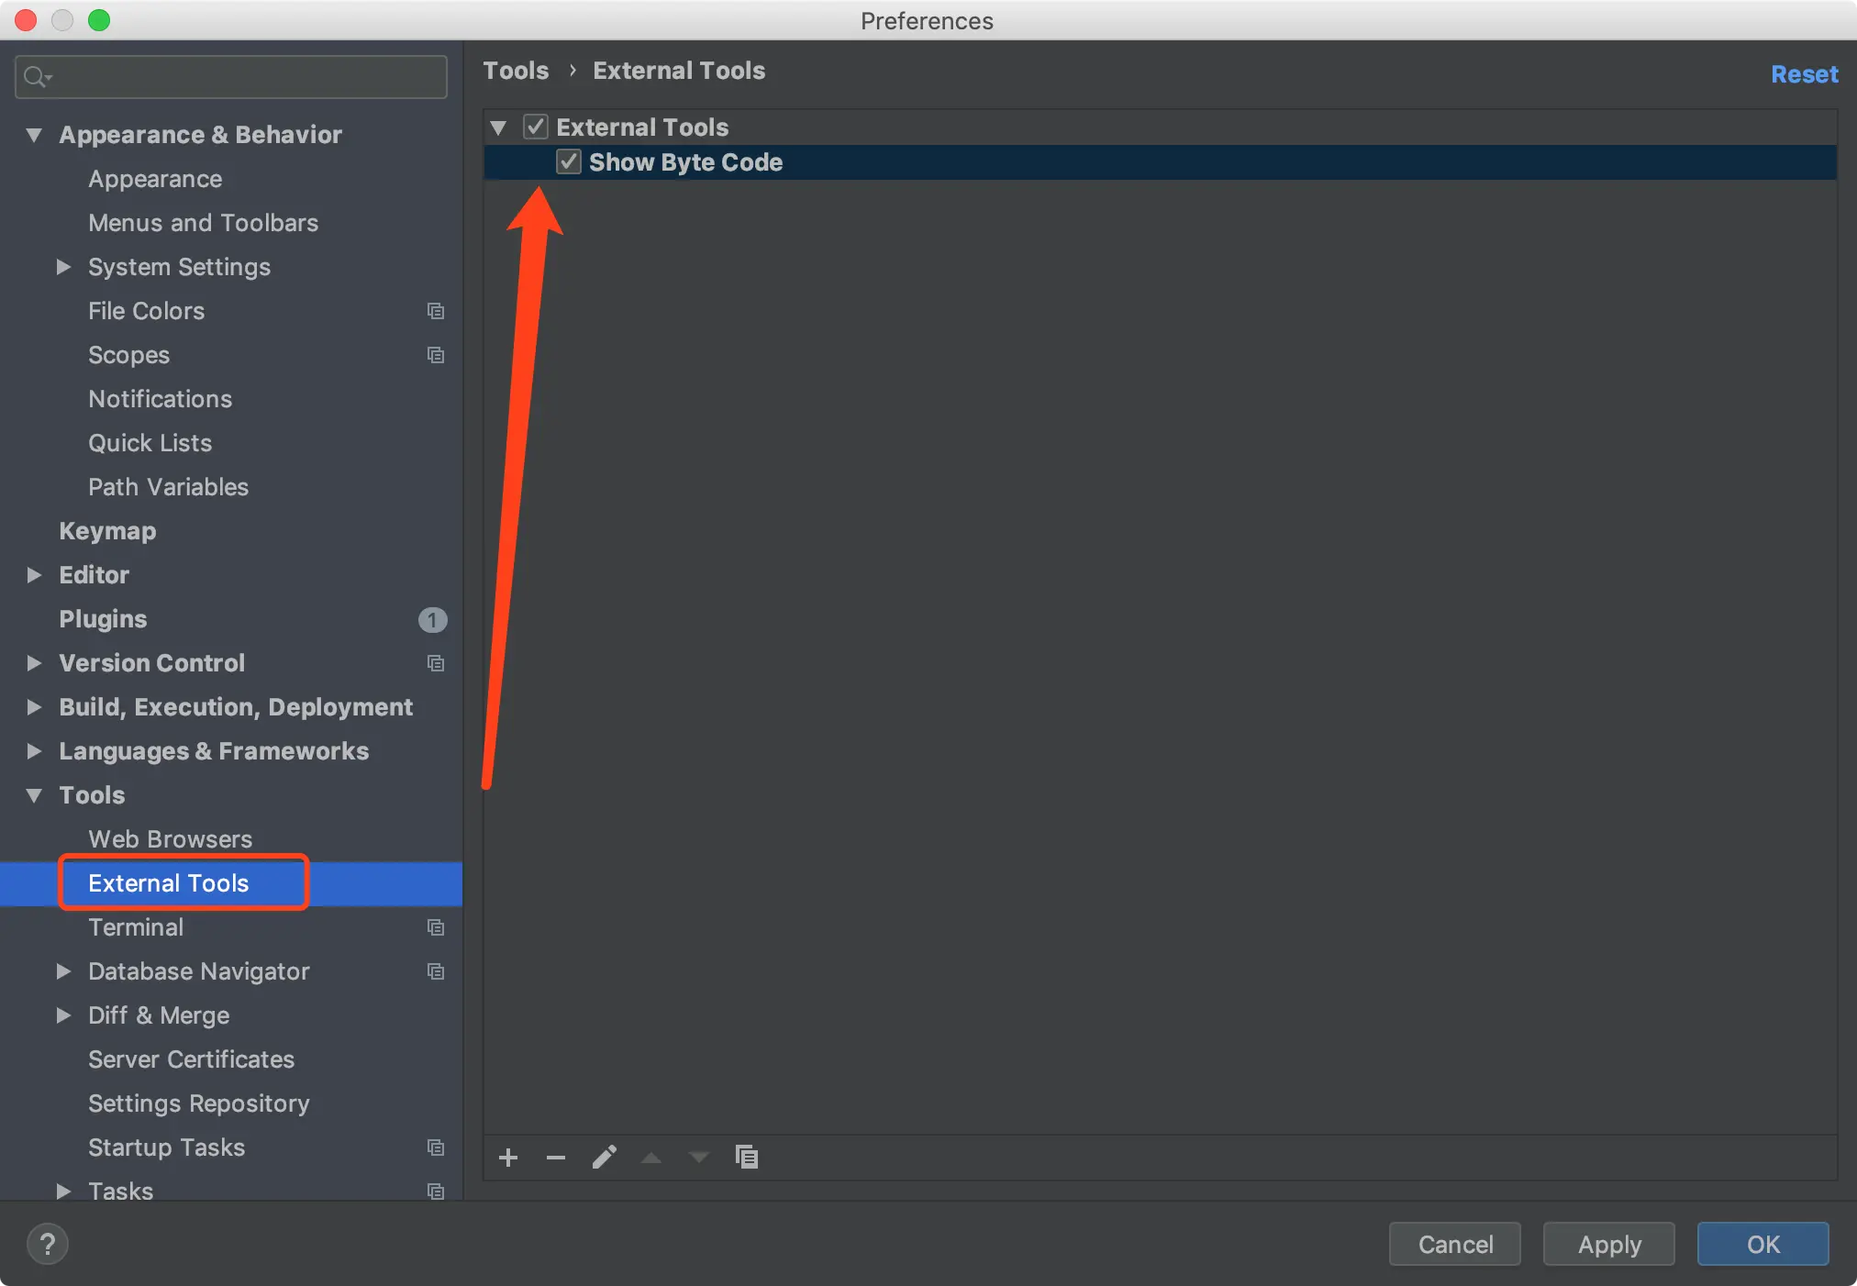Expand the Database Navigator node
The height and width of the screenshot is (1286, 1857).
click(63, 971)
